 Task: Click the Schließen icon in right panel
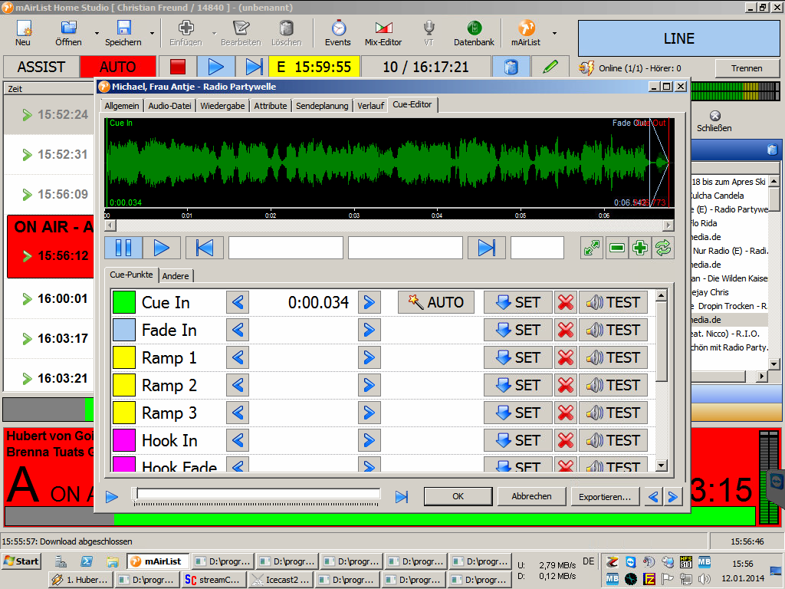714,122
